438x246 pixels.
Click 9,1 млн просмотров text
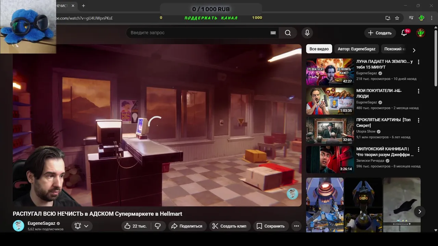[x=372, y=137]
